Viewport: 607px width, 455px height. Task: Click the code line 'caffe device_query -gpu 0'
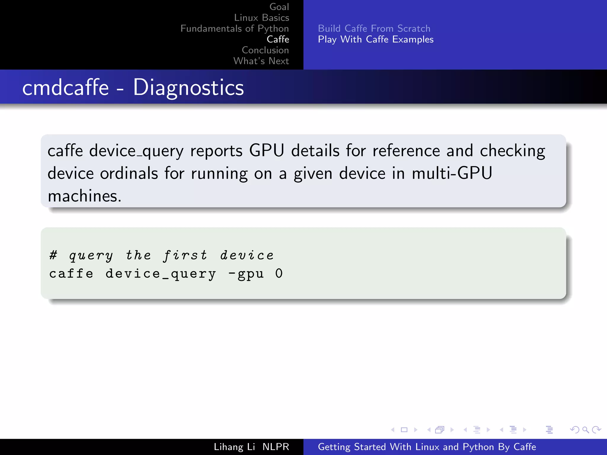[166, 274]
